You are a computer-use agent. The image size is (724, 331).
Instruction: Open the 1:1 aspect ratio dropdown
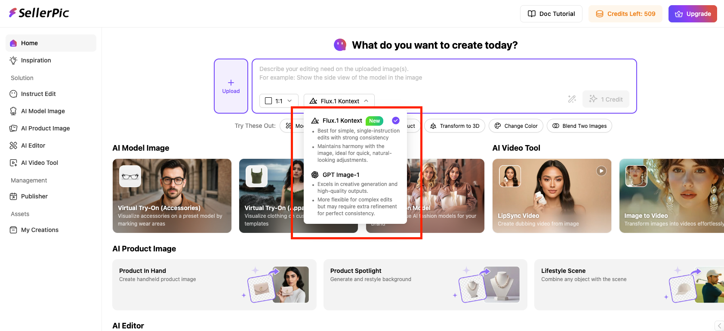(x=279, y=101)
